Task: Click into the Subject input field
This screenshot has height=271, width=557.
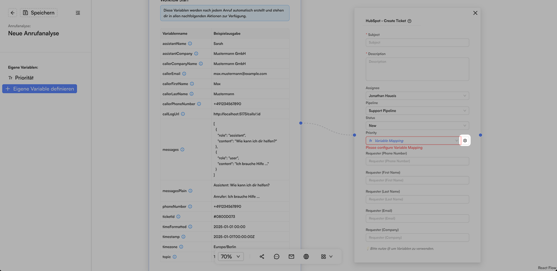Action: [x=417, y=42]
